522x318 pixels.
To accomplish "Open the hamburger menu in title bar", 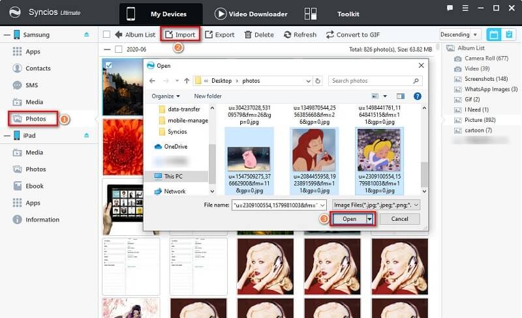I will (465, 8).
